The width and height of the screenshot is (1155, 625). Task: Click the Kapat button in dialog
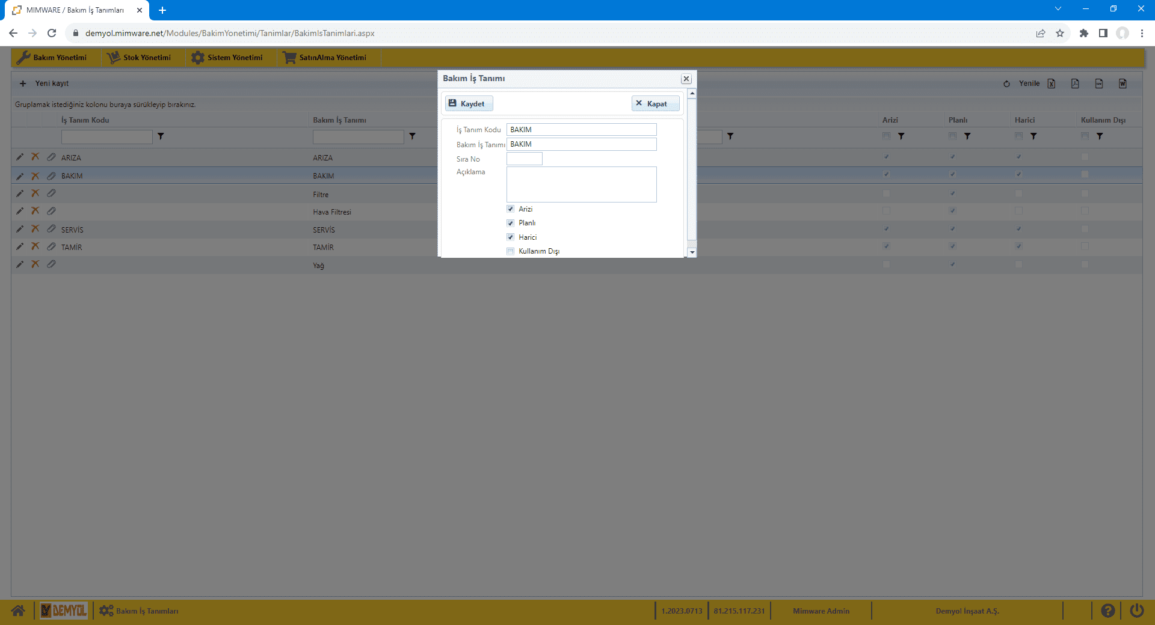654,104
